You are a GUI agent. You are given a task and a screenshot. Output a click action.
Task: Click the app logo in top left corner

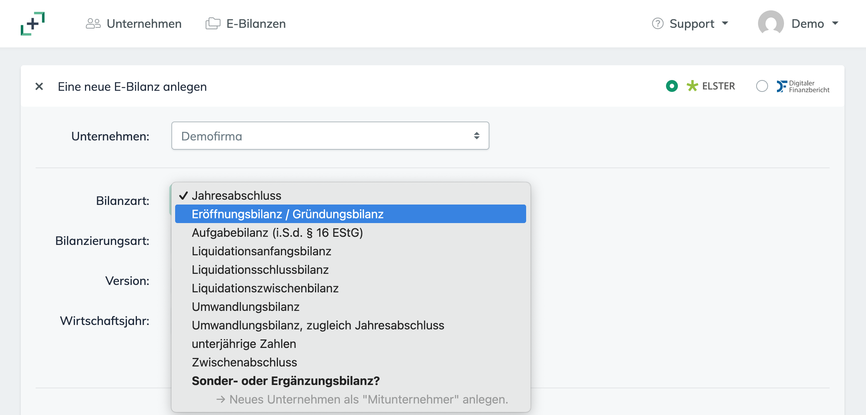pyautogui.click(x=33, y=23)
